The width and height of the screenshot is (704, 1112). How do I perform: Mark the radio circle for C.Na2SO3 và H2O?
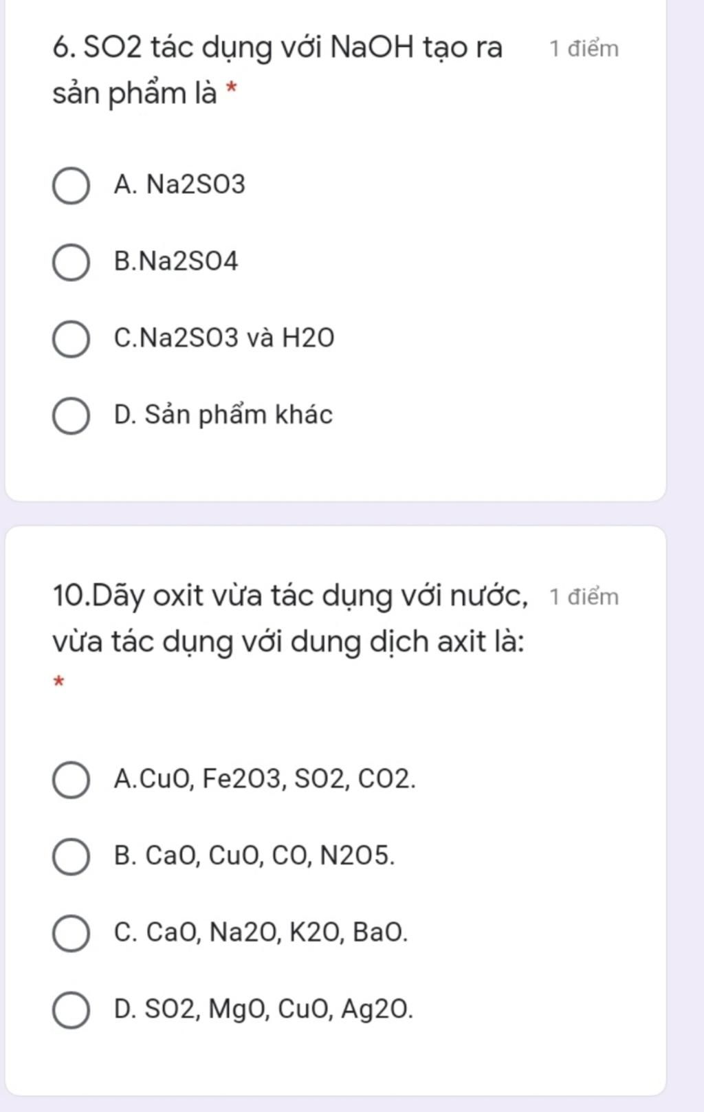click(71, 339)
